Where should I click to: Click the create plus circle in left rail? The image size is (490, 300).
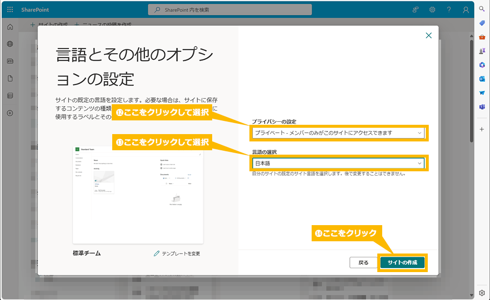[10, 113]
